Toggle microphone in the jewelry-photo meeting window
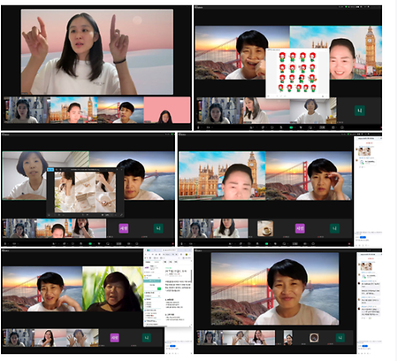398x361 pixels. click(5, 243)
